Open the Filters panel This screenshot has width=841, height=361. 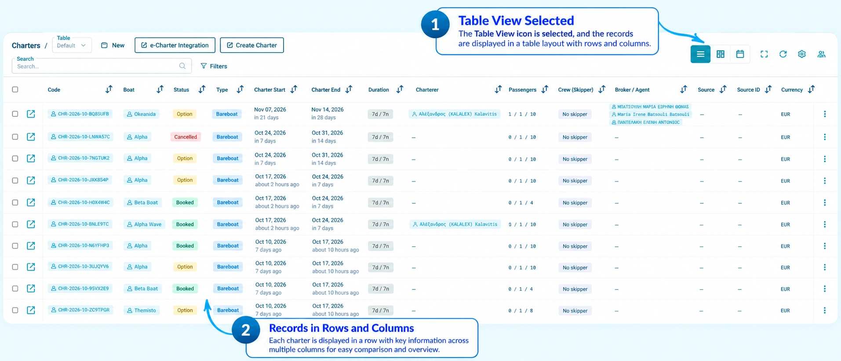tap(214, 66)
